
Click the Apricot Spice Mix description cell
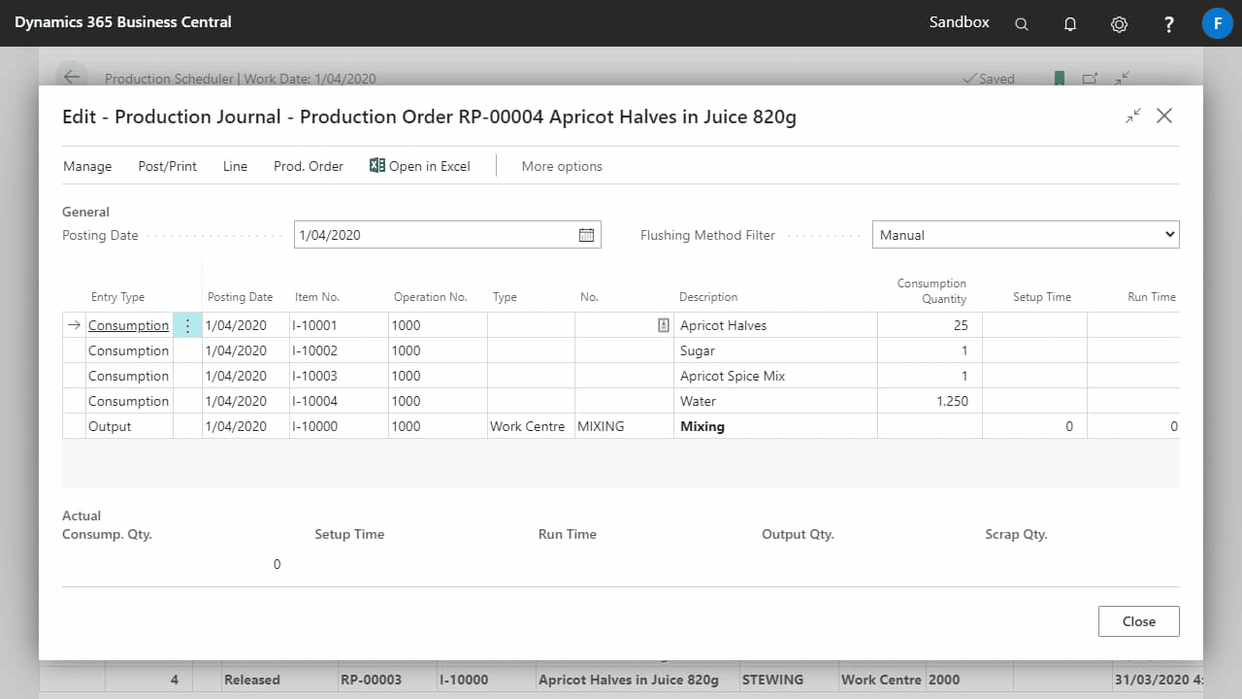pyautogui.click(x=775, y=376)
